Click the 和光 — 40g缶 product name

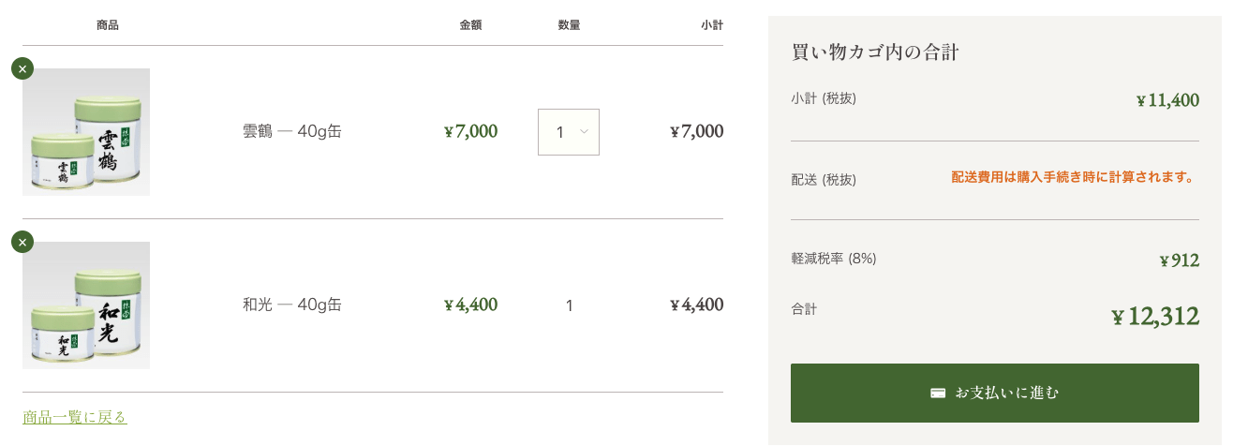(x=291, y=305)
